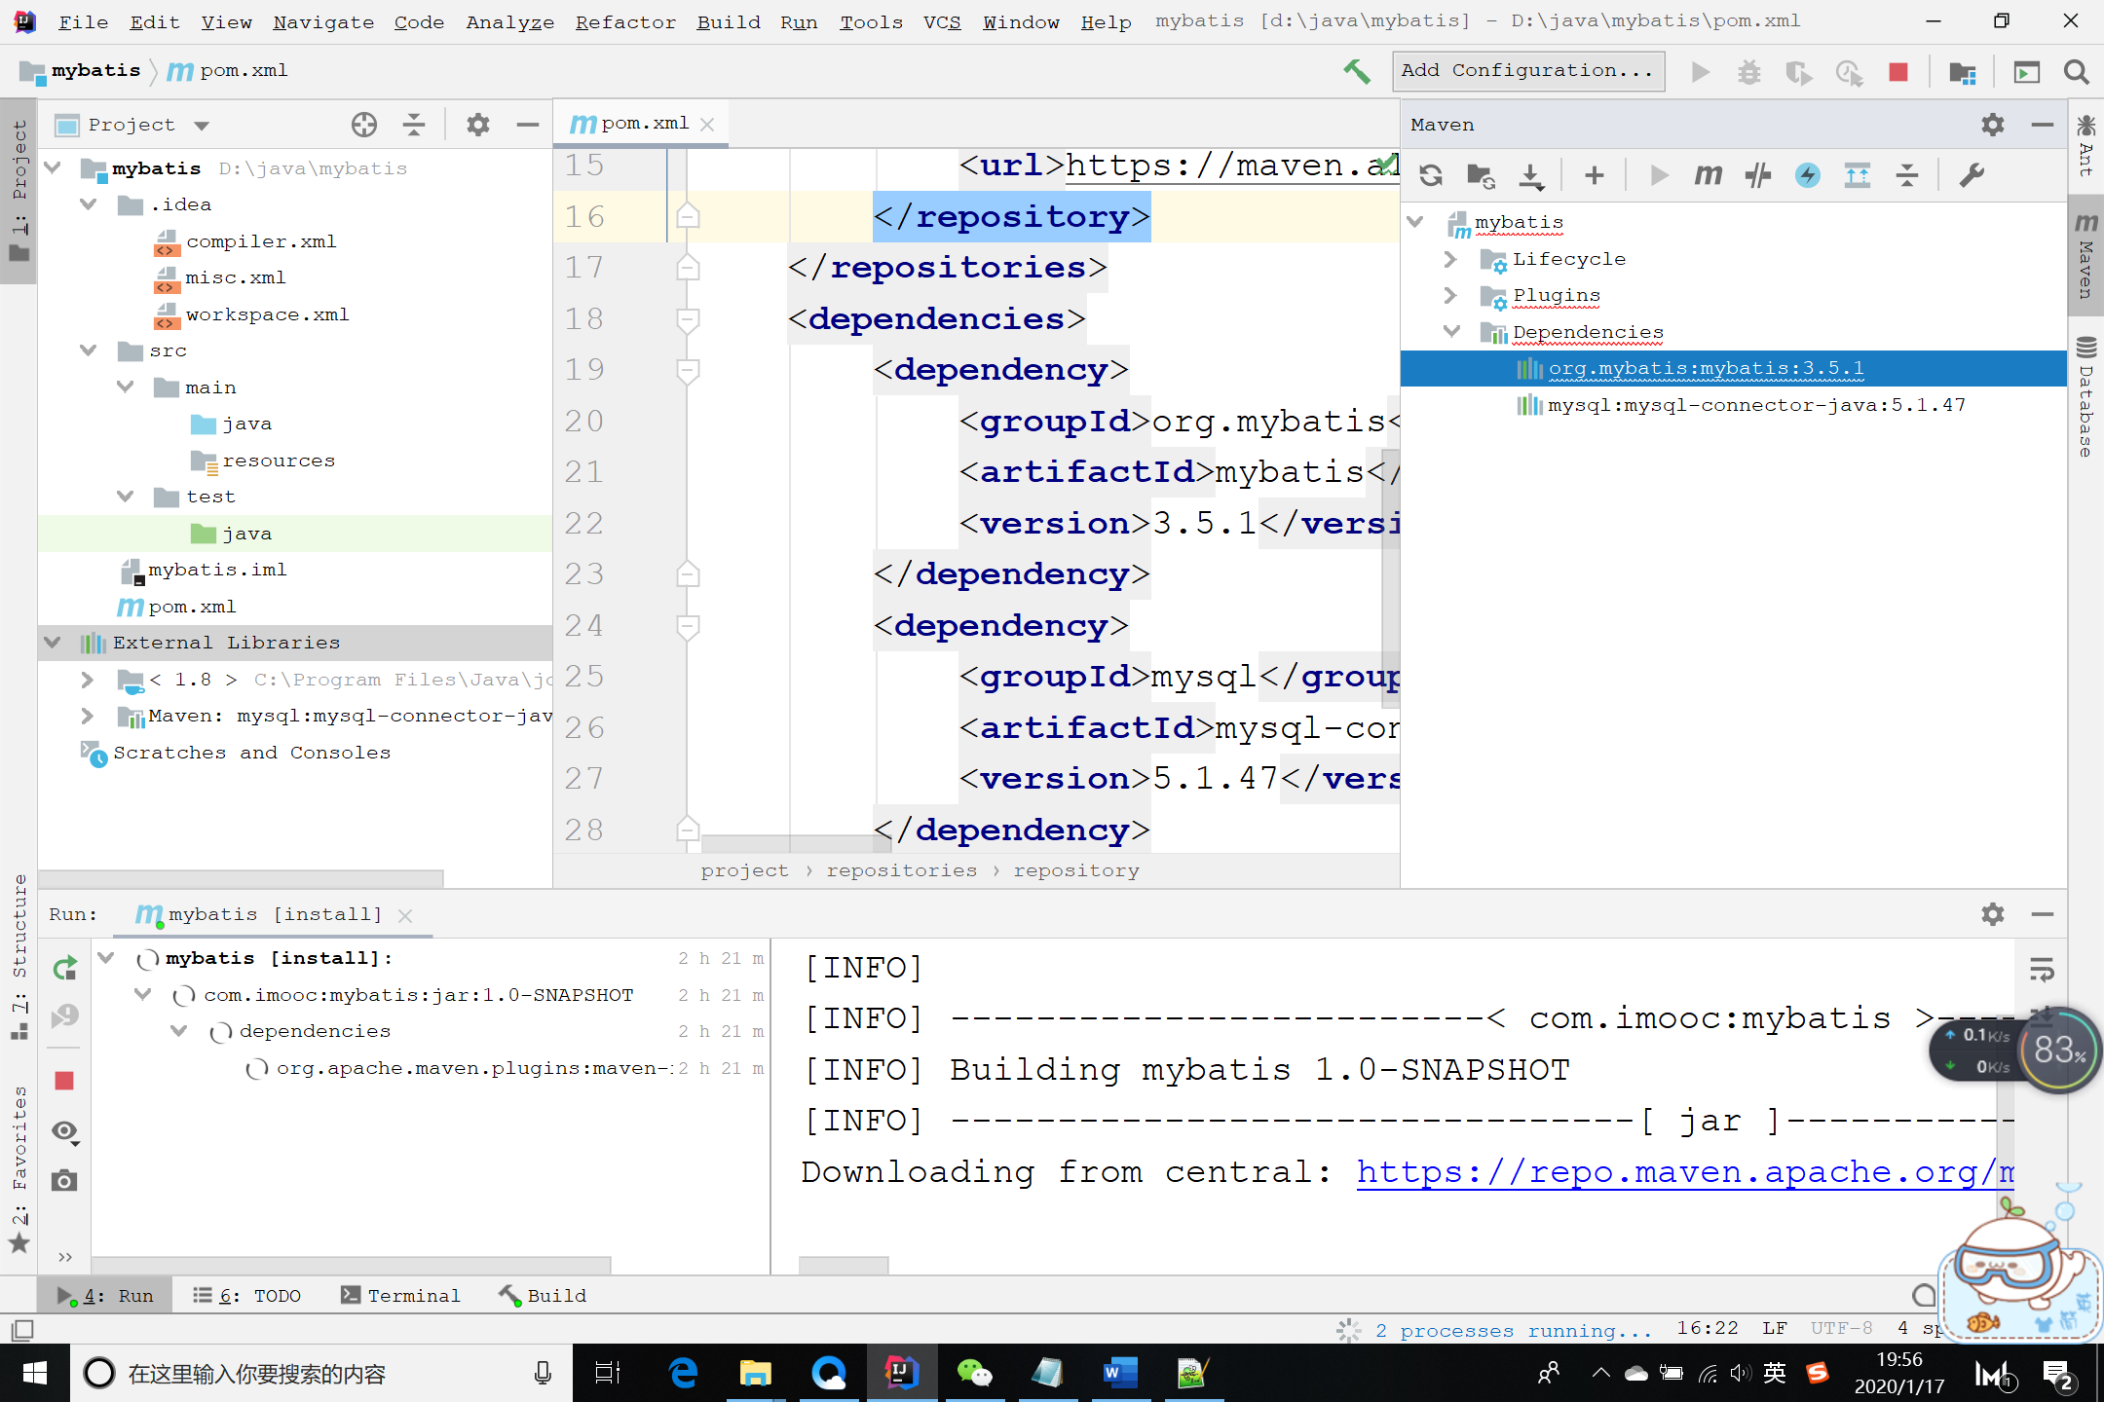Click LF line separator in status bar
The width and height of the screenshot is (2104, 1402).
tap(1774, 1328)
